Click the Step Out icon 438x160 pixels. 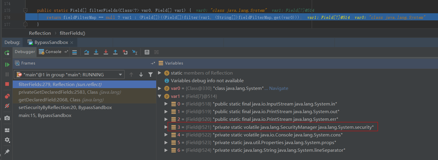tap(115, 52)
